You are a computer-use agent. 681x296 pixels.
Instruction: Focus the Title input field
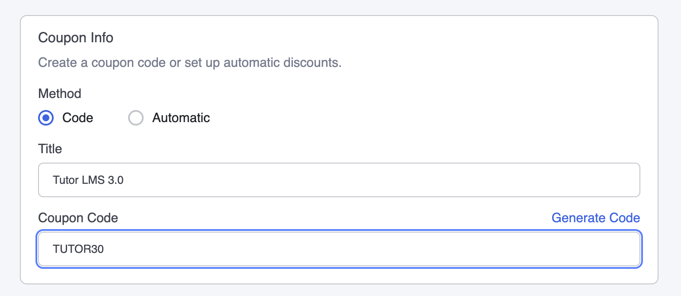pyautogui.click(x=339, y=180)
